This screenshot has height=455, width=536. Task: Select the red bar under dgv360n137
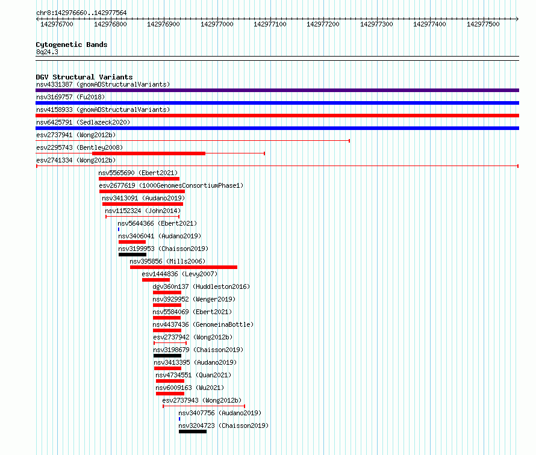[x=167, y=292]
